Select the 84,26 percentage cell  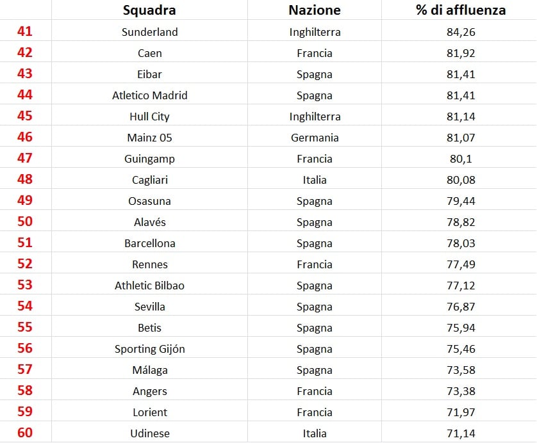click(x=461, y=32)
